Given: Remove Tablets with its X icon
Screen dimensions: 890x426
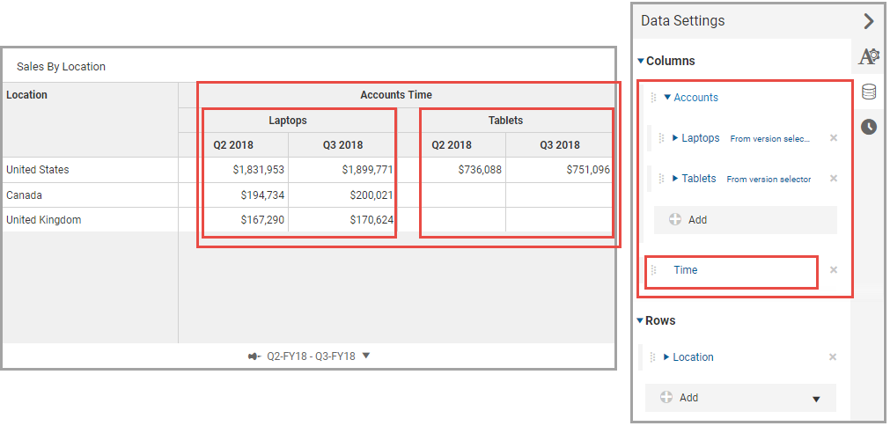Looking at the screenshot, I should tap(834, 178).
